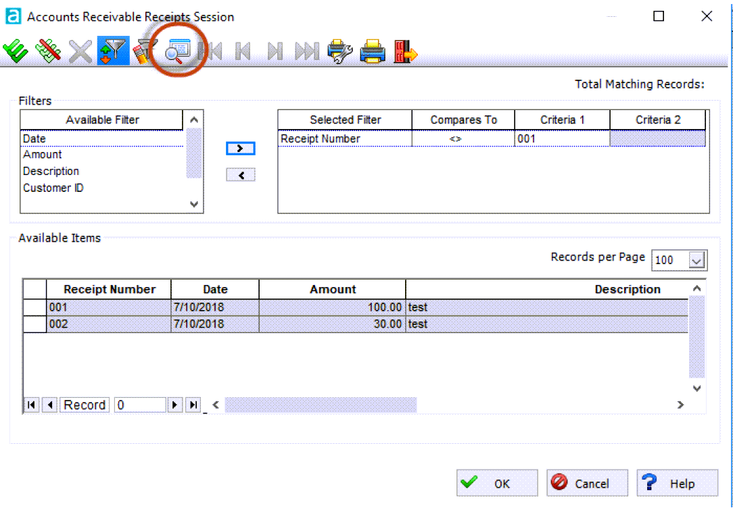
Task: Add filter using the right arrow button
Action: [x=240, y=149]
